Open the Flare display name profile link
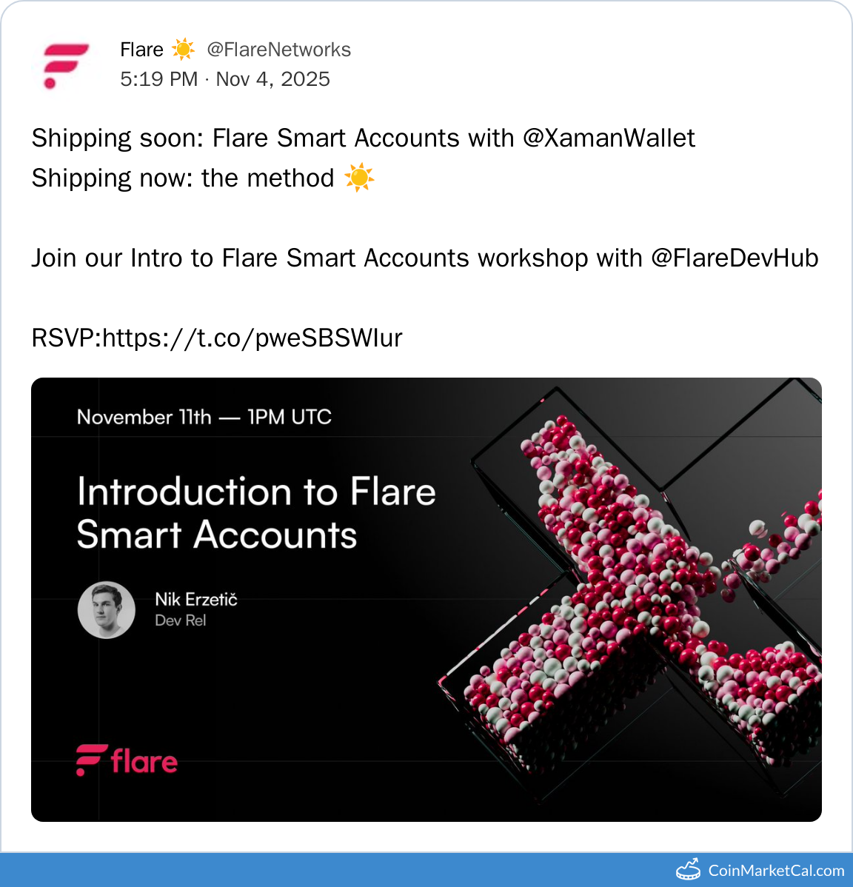 click(x=141, y=50)
